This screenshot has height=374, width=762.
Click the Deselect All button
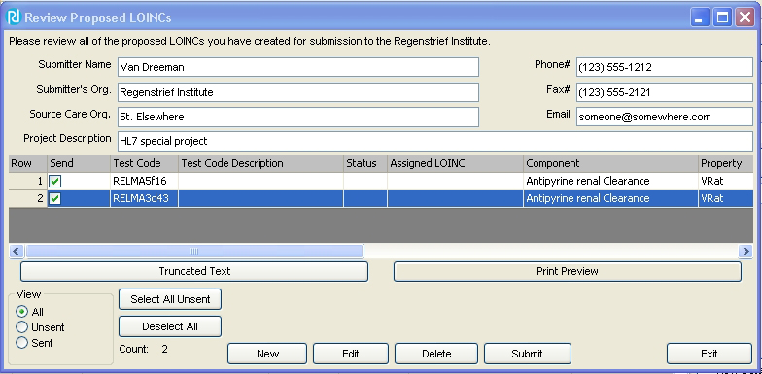170,326
